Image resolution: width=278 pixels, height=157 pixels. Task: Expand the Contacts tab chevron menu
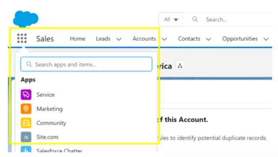209,39
